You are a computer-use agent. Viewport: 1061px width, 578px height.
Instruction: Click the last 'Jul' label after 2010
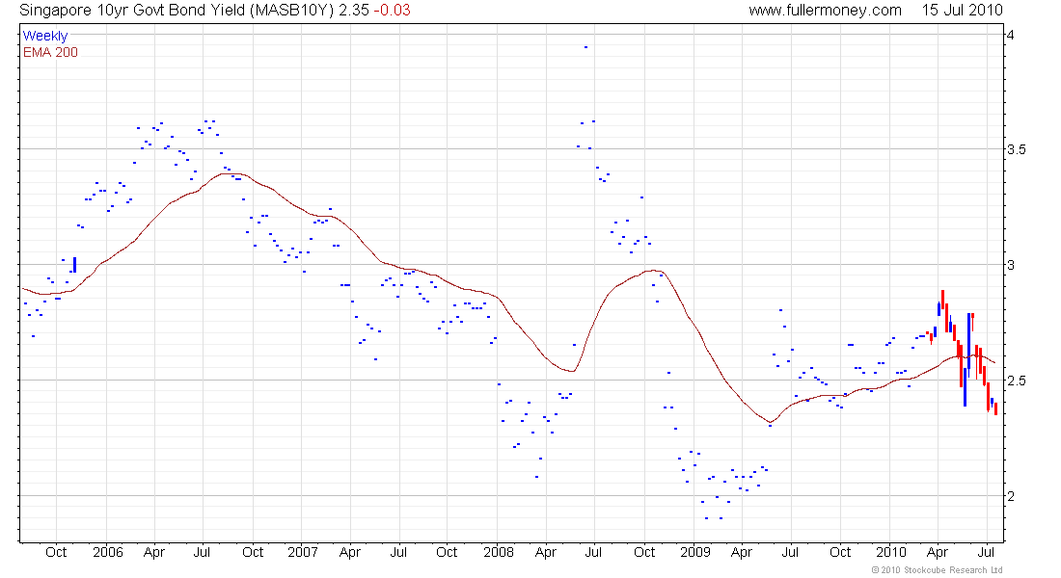[x=987, y=552]
